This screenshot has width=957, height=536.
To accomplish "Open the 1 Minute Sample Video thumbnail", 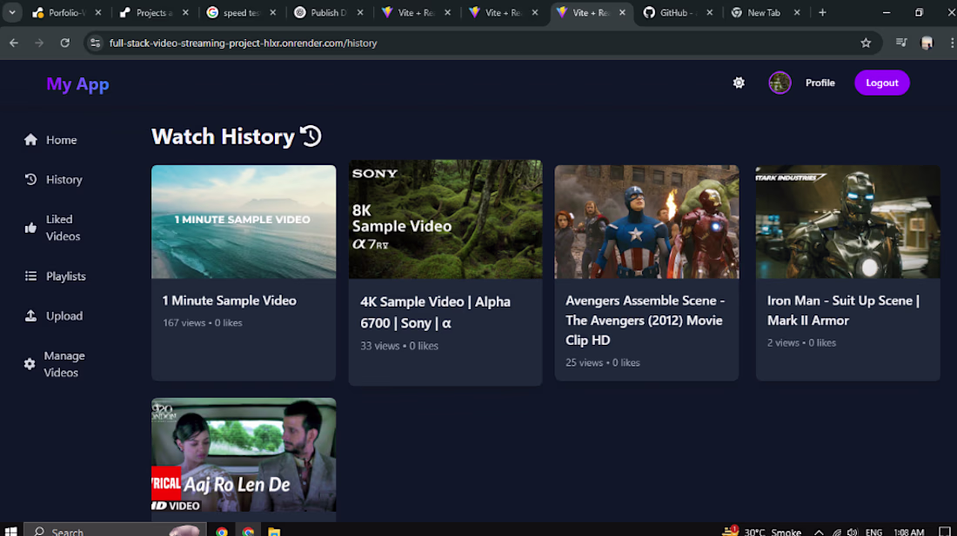I will click(244, 222).
